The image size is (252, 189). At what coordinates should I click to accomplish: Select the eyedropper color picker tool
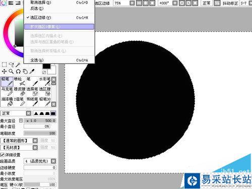point(32,72)
